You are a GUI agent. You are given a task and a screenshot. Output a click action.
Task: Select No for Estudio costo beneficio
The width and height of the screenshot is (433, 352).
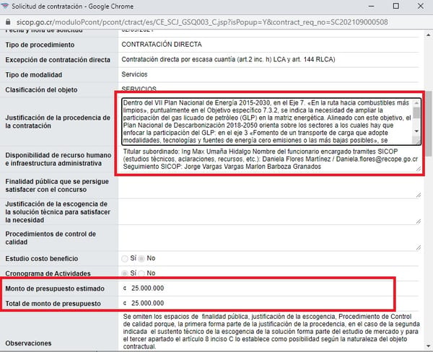(x=141, y=258)
